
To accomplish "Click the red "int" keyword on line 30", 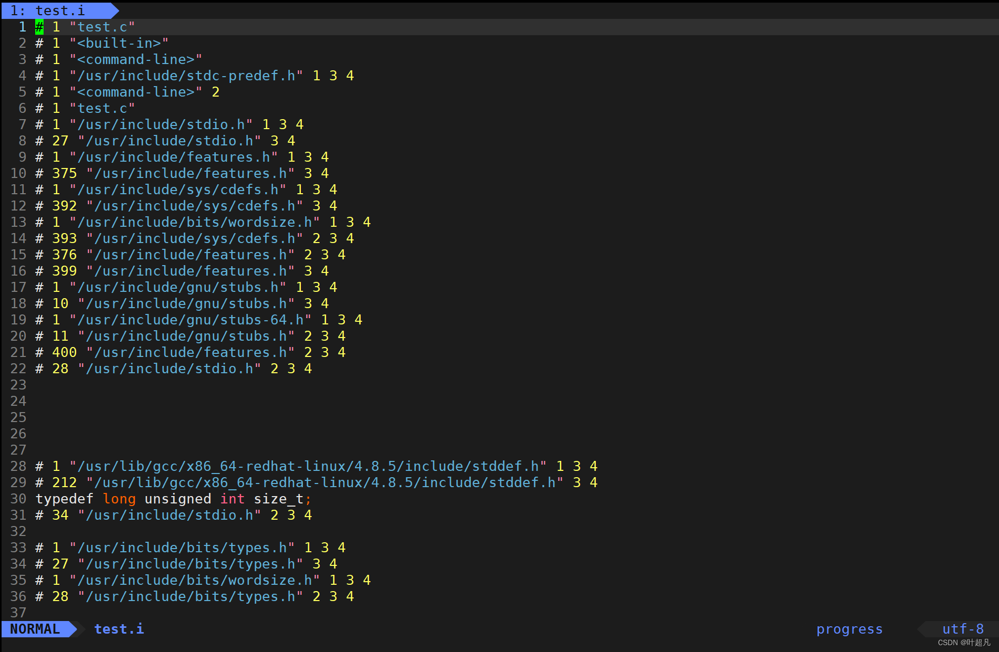I will pyautogui.click(x=233, y=499).
